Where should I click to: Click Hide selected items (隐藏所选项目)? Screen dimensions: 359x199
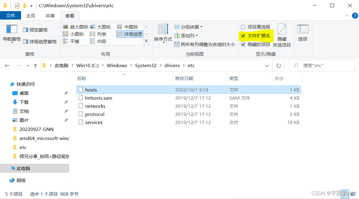tap(282, 36)
